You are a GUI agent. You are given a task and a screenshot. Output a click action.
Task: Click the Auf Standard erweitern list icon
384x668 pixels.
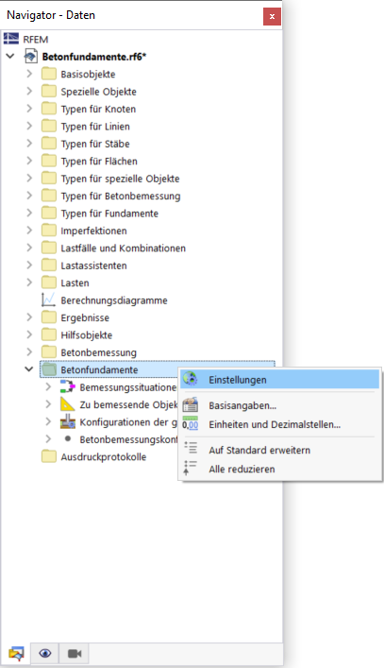coord(190,448)
